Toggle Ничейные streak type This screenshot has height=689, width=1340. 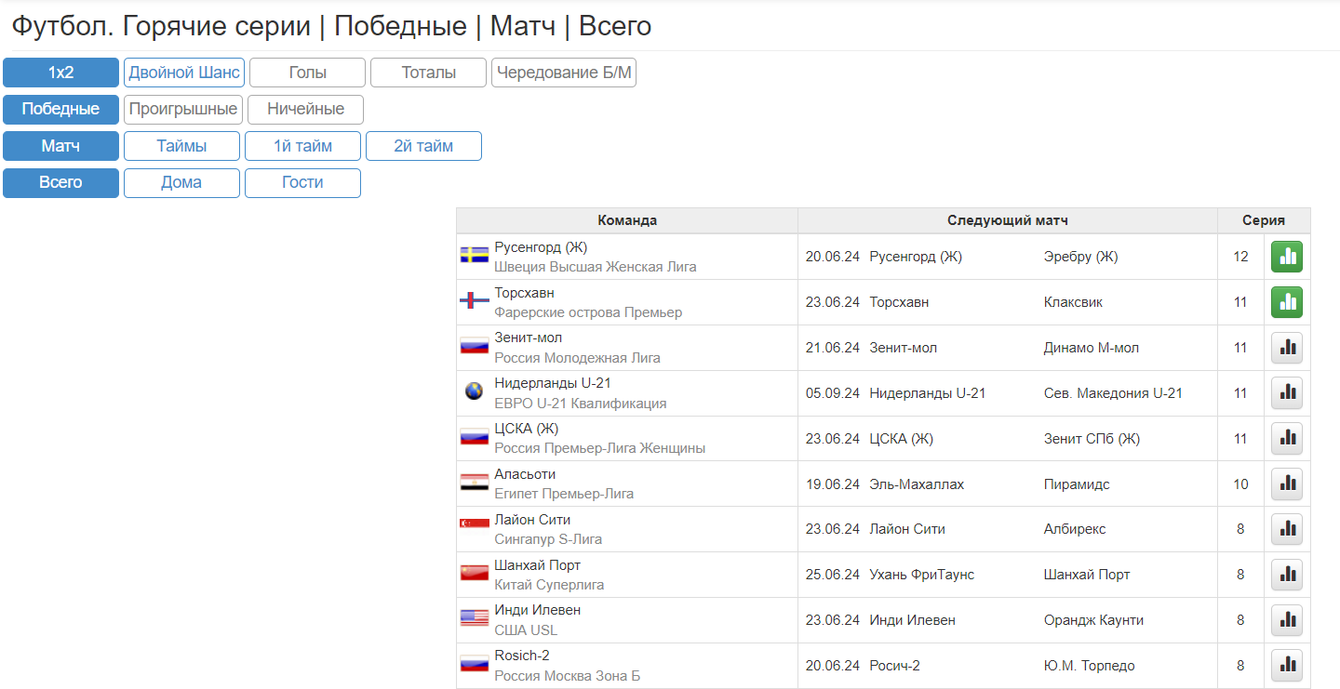305,109
